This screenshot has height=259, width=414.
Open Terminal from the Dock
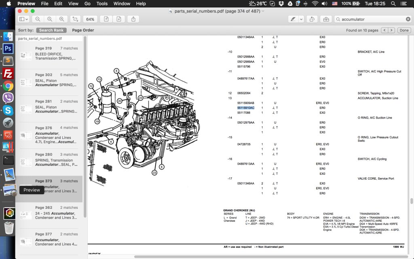8,160
